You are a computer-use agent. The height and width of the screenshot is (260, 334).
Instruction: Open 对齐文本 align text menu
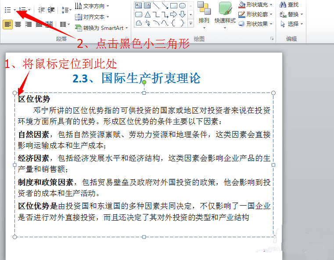(x=92, y=17)
